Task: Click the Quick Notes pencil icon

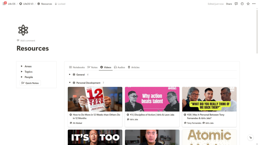Action: 23,83
